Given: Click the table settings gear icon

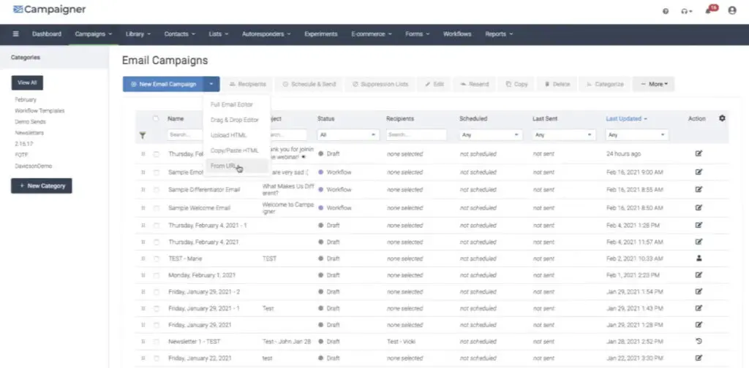Looking at the screenshot, I should (x=723, y=118).
